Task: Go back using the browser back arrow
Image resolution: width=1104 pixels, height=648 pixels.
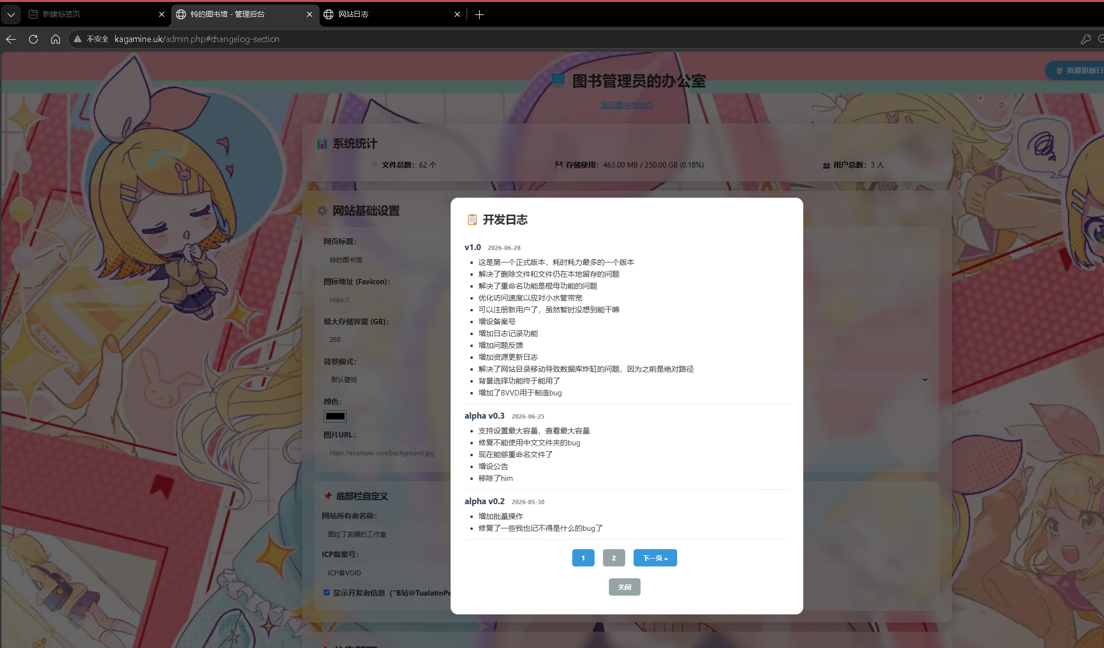Action: 11,39
